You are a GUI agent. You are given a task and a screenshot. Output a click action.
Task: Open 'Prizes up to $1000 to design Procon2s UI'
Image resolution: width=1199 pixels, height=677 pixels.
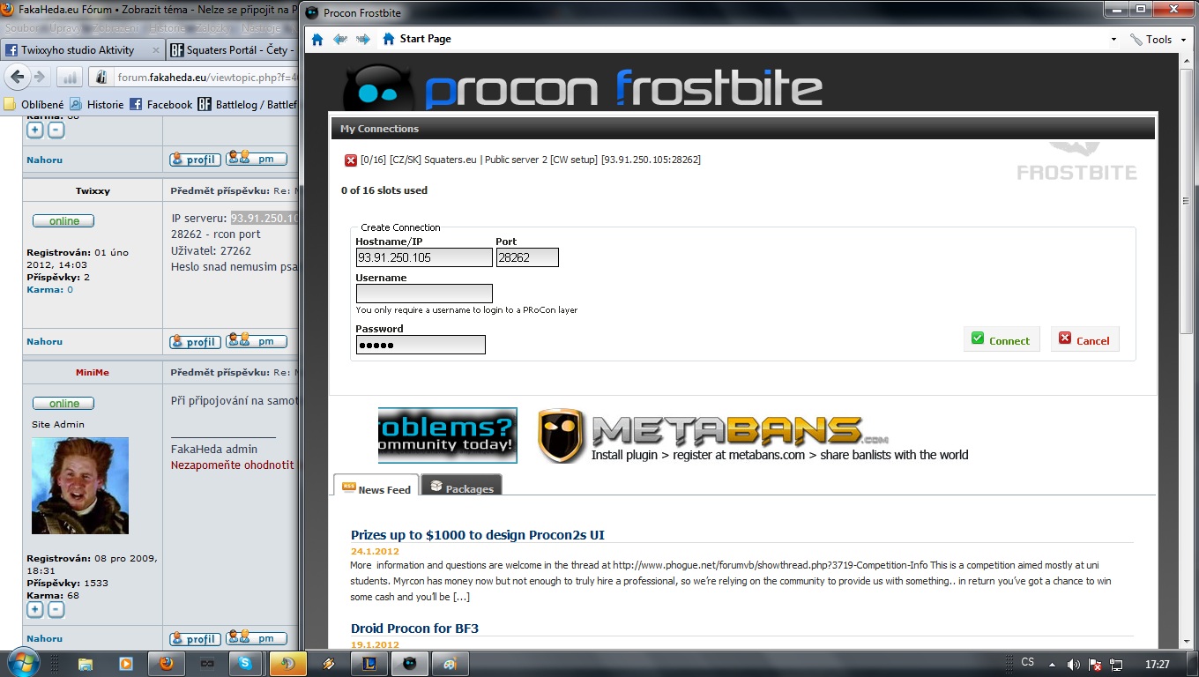(x=477, y=535)
